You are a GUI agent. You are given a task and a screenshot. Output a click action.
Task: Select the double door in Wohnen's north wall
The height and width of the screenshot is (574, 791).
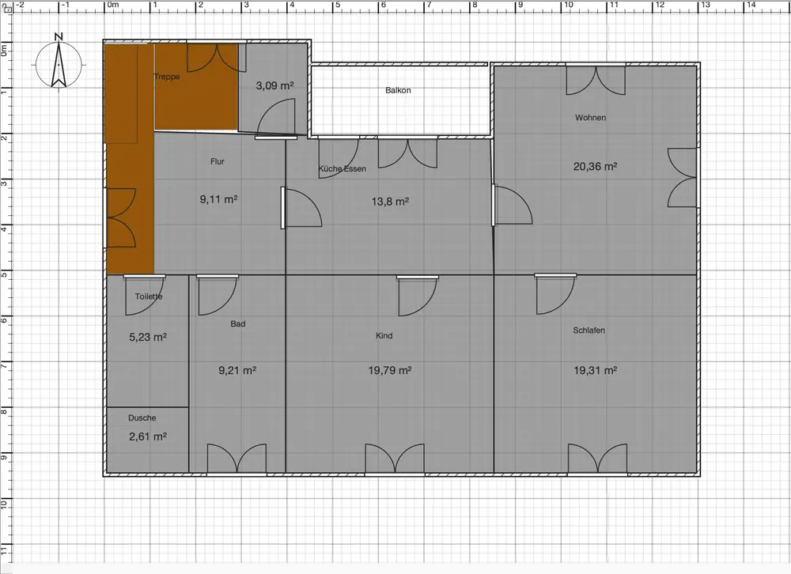tap(596, 80)
